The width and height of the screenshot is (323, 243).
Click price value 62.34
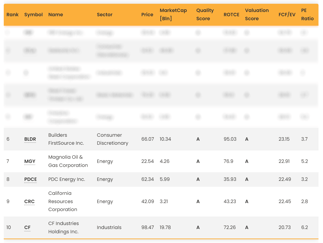tap(148, 179)
